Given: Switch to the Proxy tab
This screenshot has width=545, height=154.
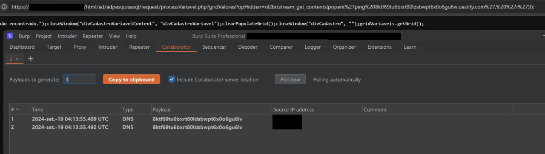Looking at the screenshot, I should click(x=80, y=47).
